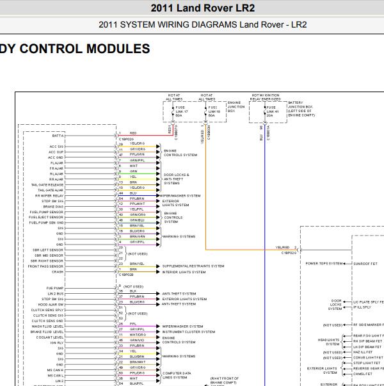
Task: Click the Engine Junction Box label
Action: (x=236, y=107)
